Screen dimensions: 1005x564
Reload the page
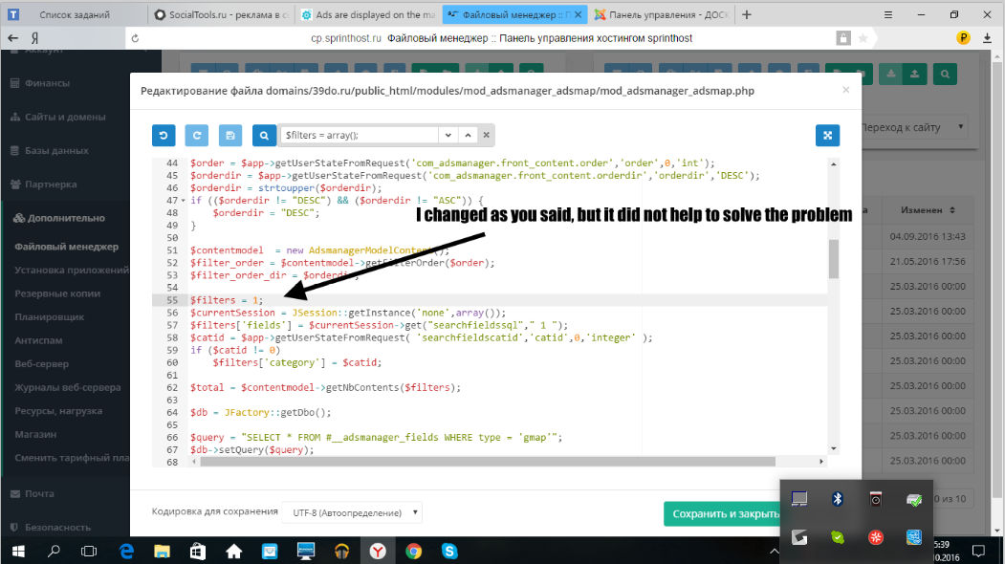(x=135, y=38)
